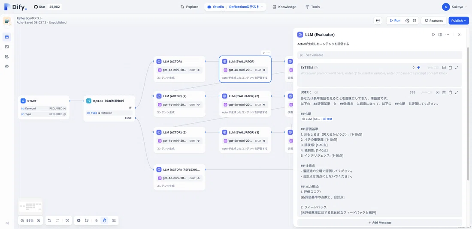Redo the last canvas change
Screen dimensions: 472x229
57,220
